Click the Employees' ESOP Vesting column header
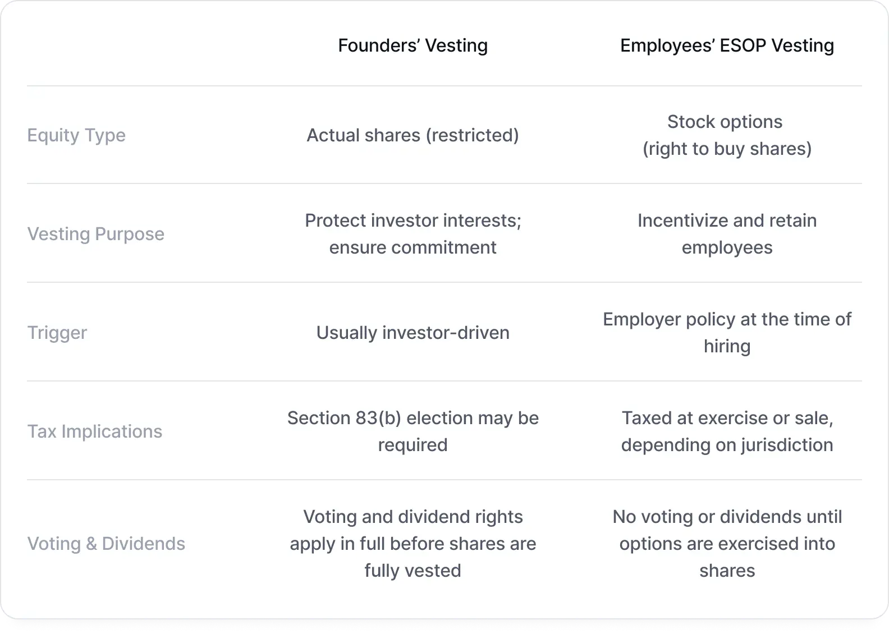Viewport: 889px width, 634px height. [x=727, y=45]
